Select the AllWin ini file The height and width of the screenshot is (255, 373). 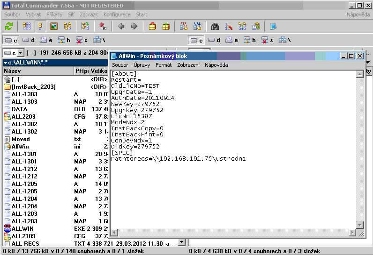point(55,147)
